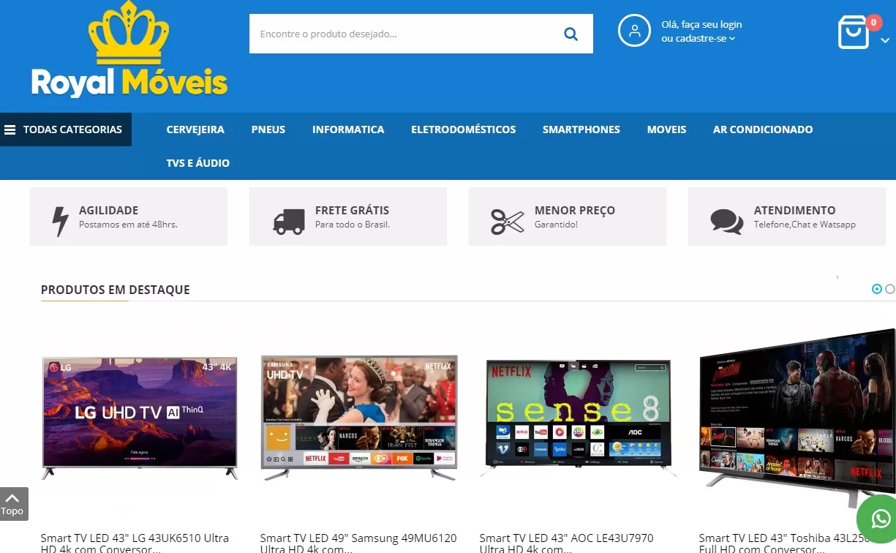
Task: Click the Topo back-to-top arrow
Action: coord(12,504)
